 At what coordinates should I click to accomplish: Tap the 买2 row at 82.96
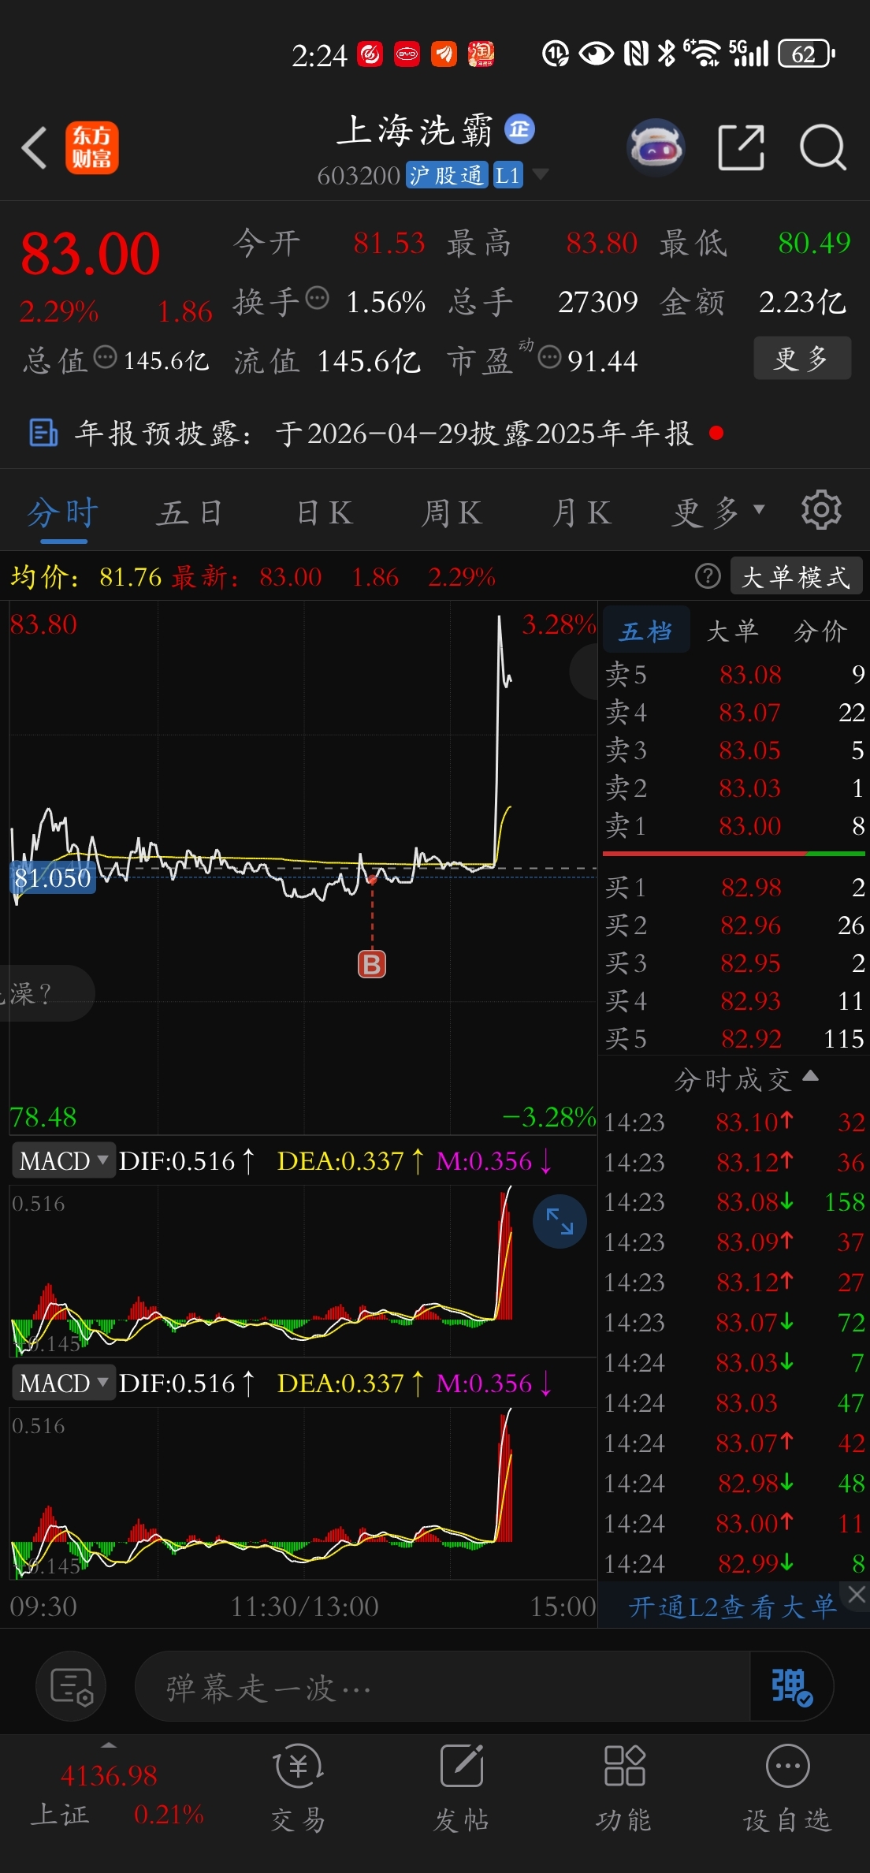(x=734, y=925)
